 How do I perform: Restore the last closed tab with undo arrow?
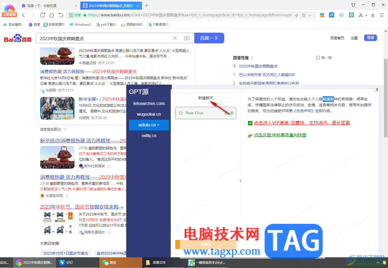pos(61,15)
